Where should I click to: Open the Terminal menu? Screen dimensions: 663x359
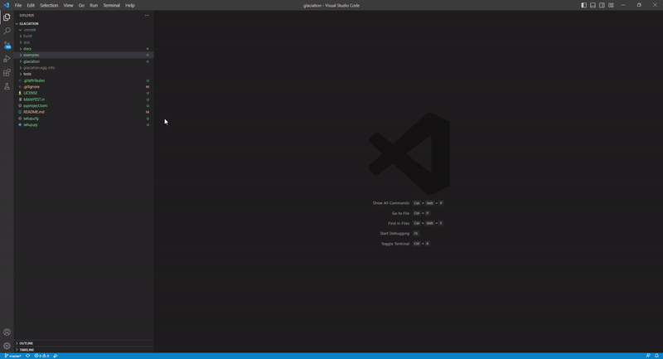[111, 5]
